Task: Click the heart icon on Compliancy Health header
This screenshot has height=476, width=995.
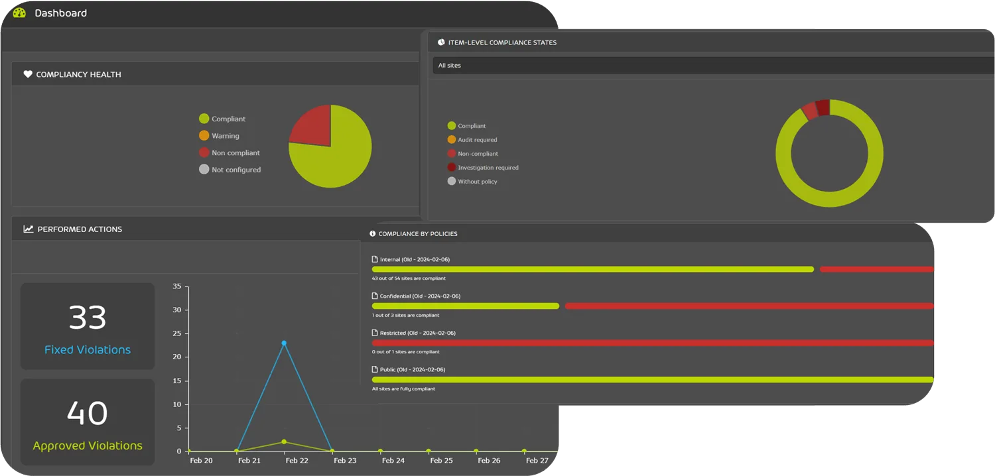Action: click(27, 74)
